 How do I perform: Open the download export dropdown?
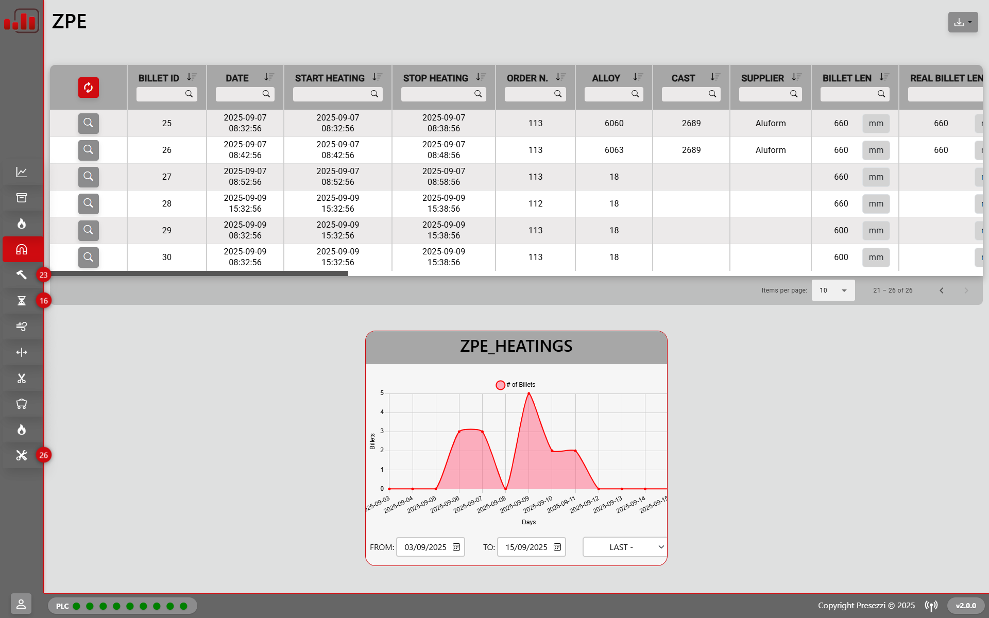pos(963,22)
